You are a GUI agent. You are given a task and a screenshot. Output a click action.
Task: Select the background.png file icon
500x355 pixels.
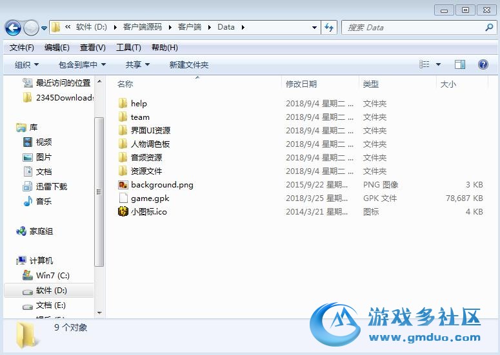(x=123, y=185)
